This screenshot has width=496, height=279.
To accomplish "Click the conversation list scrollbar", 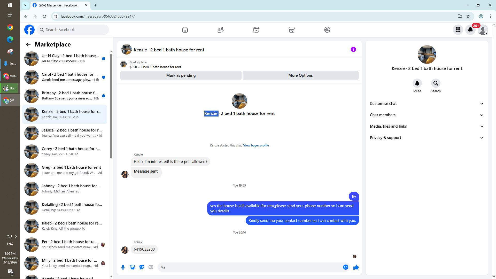I will [111, 106].
